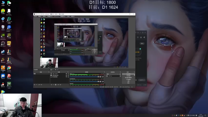Add a new source with the plus icon
208x117 pixels.
[51, 85]
